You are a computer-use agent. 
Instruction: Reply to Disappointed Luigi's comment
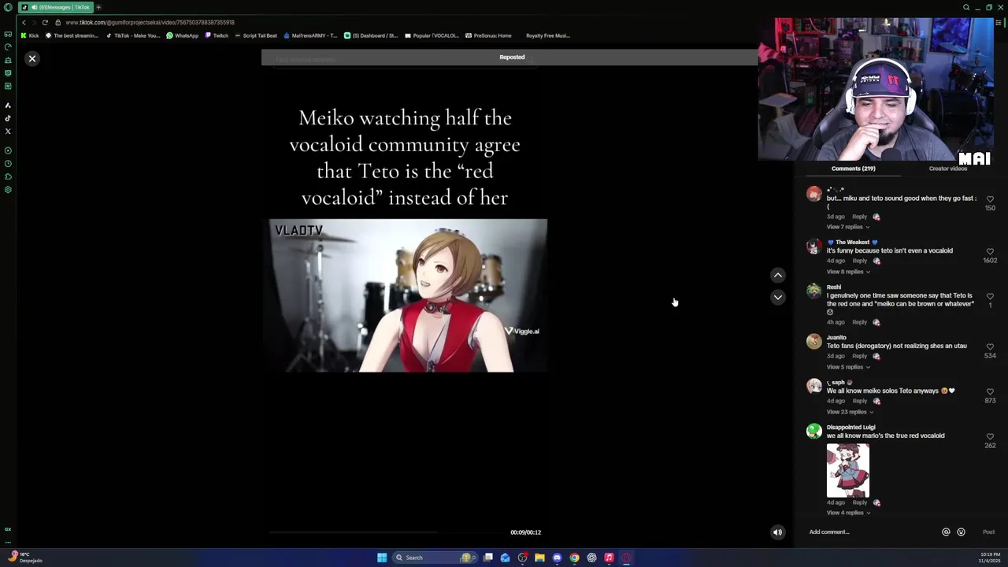click(859, 502)
